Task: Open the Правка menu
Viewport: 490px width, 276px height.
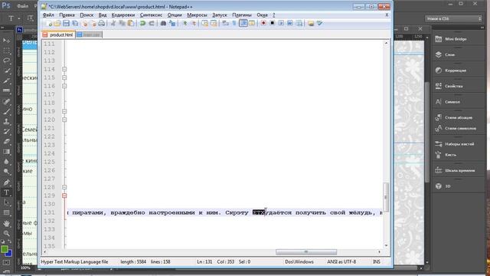Action: pyautogui.click(x=67, y=15)
